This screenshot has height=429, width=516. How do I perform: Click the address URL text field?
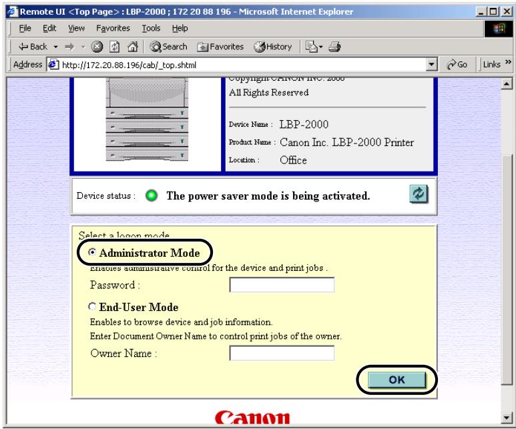point(243,65)
